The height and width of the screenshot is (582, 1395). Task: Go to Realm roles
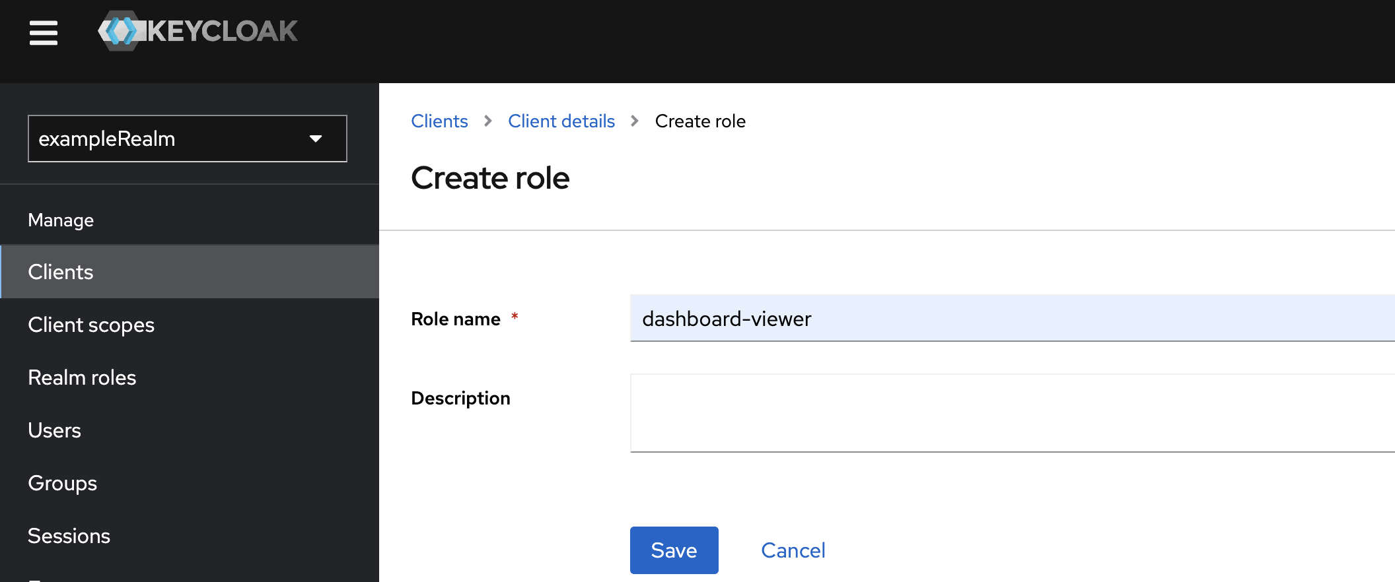pyautogui.click(x=82, y=377)
